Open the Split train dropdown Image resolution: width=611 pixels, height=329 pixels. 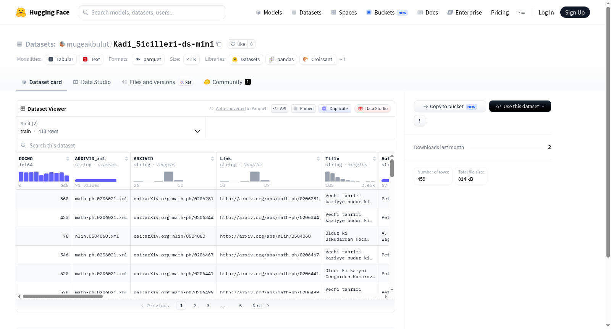click(x=111, y=127)
